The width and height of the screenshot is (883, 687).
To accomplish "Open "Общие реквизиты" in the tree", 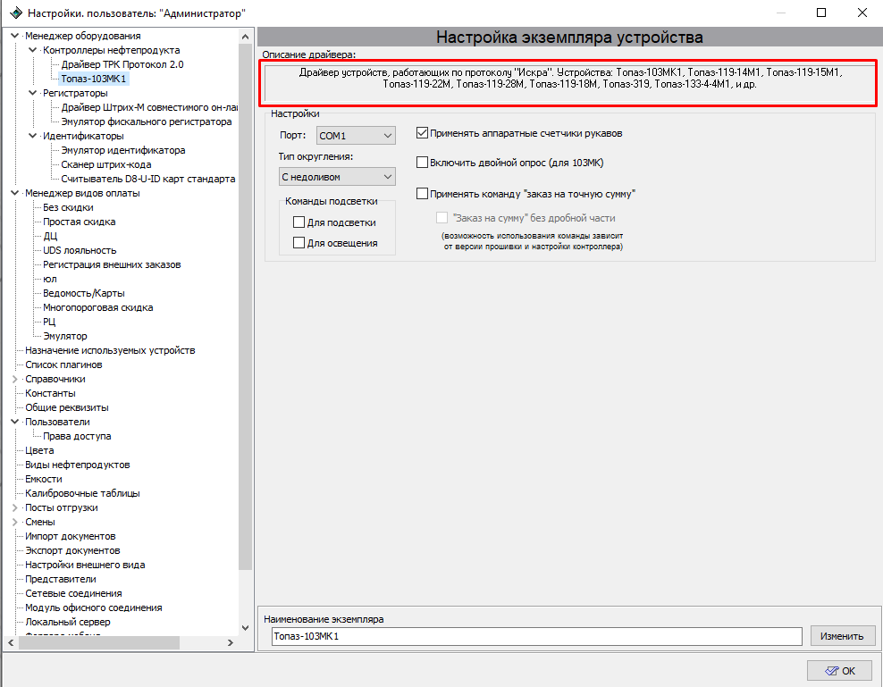I will tap(67, 407).
